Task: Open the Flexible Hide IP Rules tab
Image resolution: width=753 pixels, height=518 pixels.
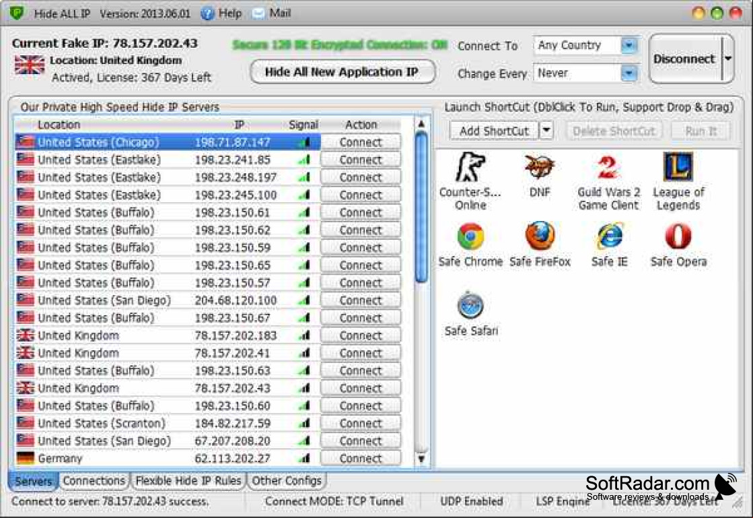Action: point(188,480)
